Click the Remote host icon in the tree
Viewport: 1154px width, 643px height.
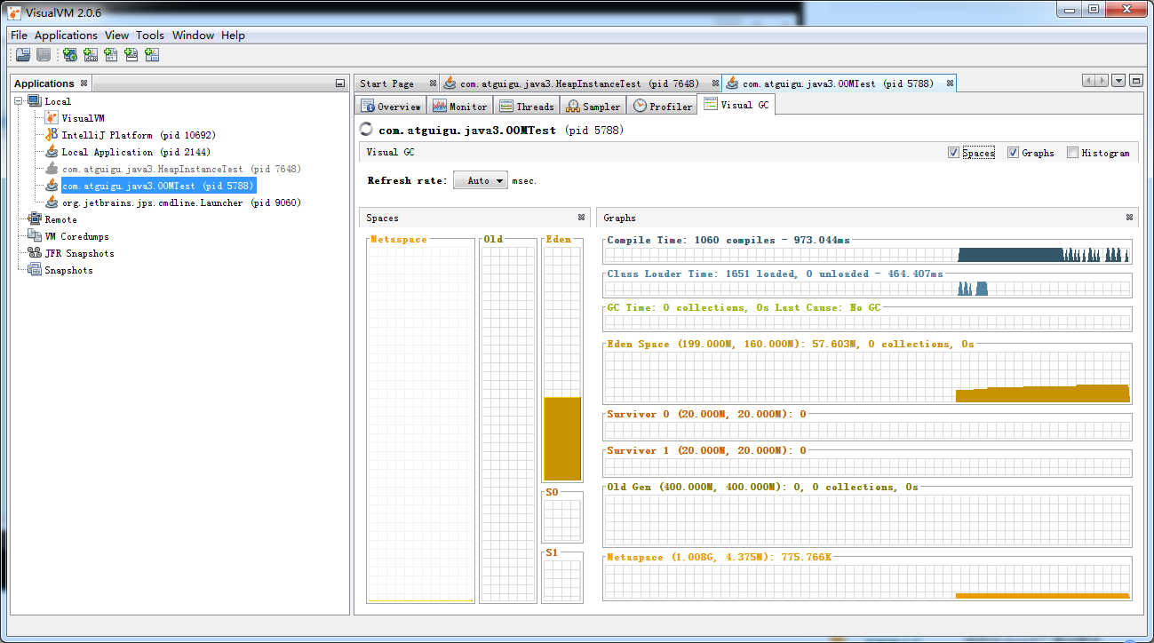click(x=35, y=219)
